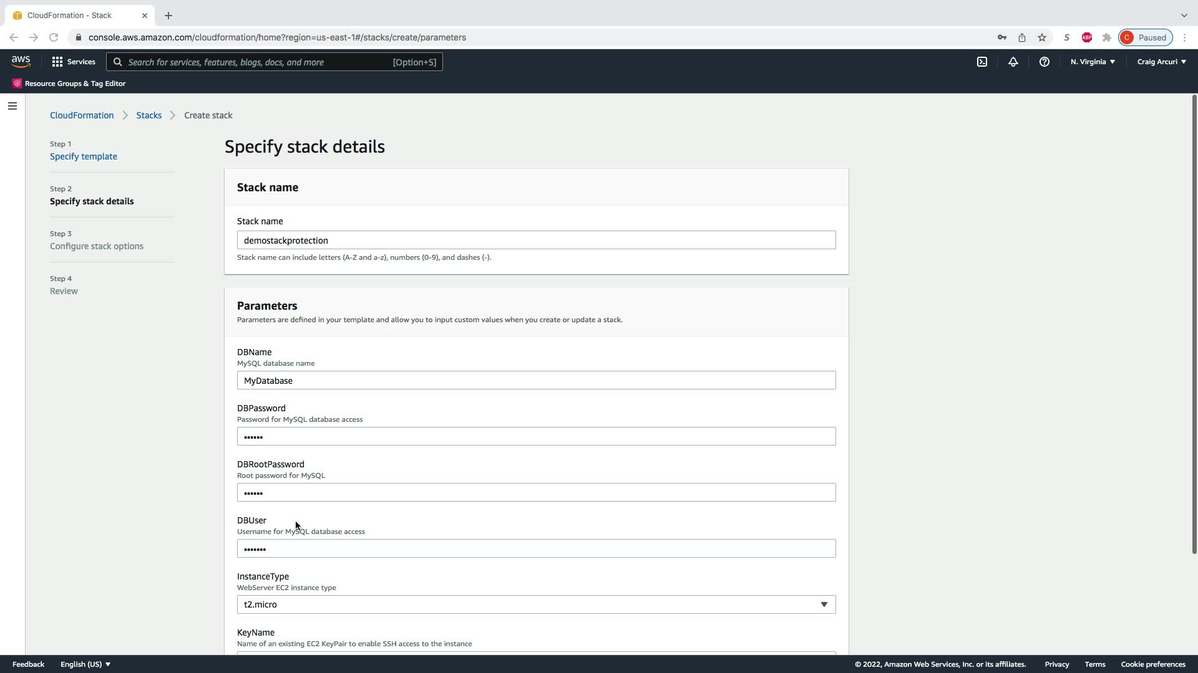Screen dimensions: 1198x673
Task: Go to Step 1 Specify template
Action: pos(84,156)
